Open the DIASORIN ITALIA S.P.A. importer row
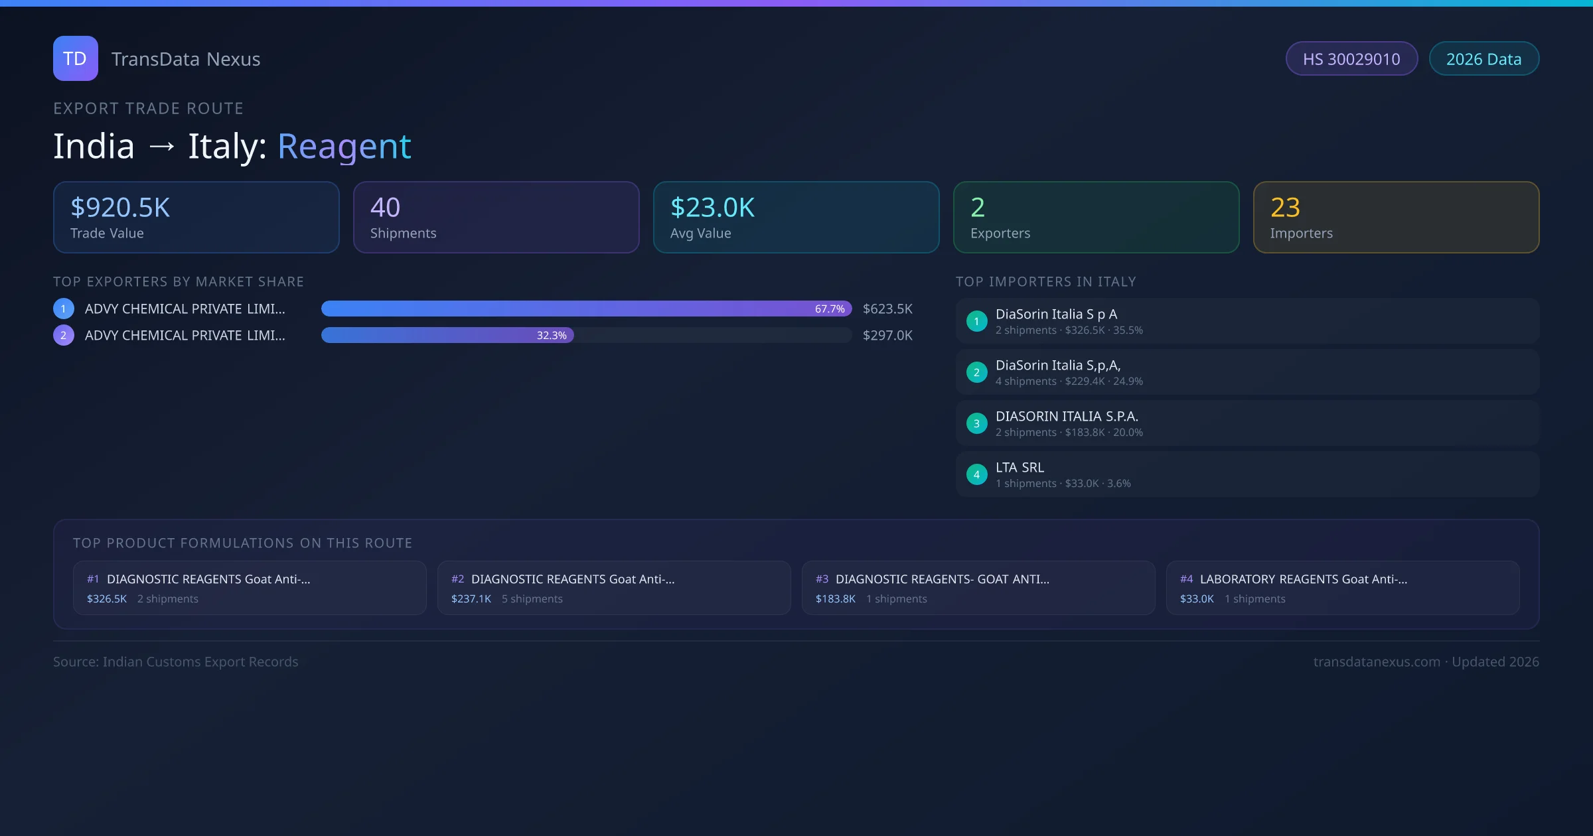Image resolution: width=1593 pixels, height=836 pixels. click(x=1247, y=423)
